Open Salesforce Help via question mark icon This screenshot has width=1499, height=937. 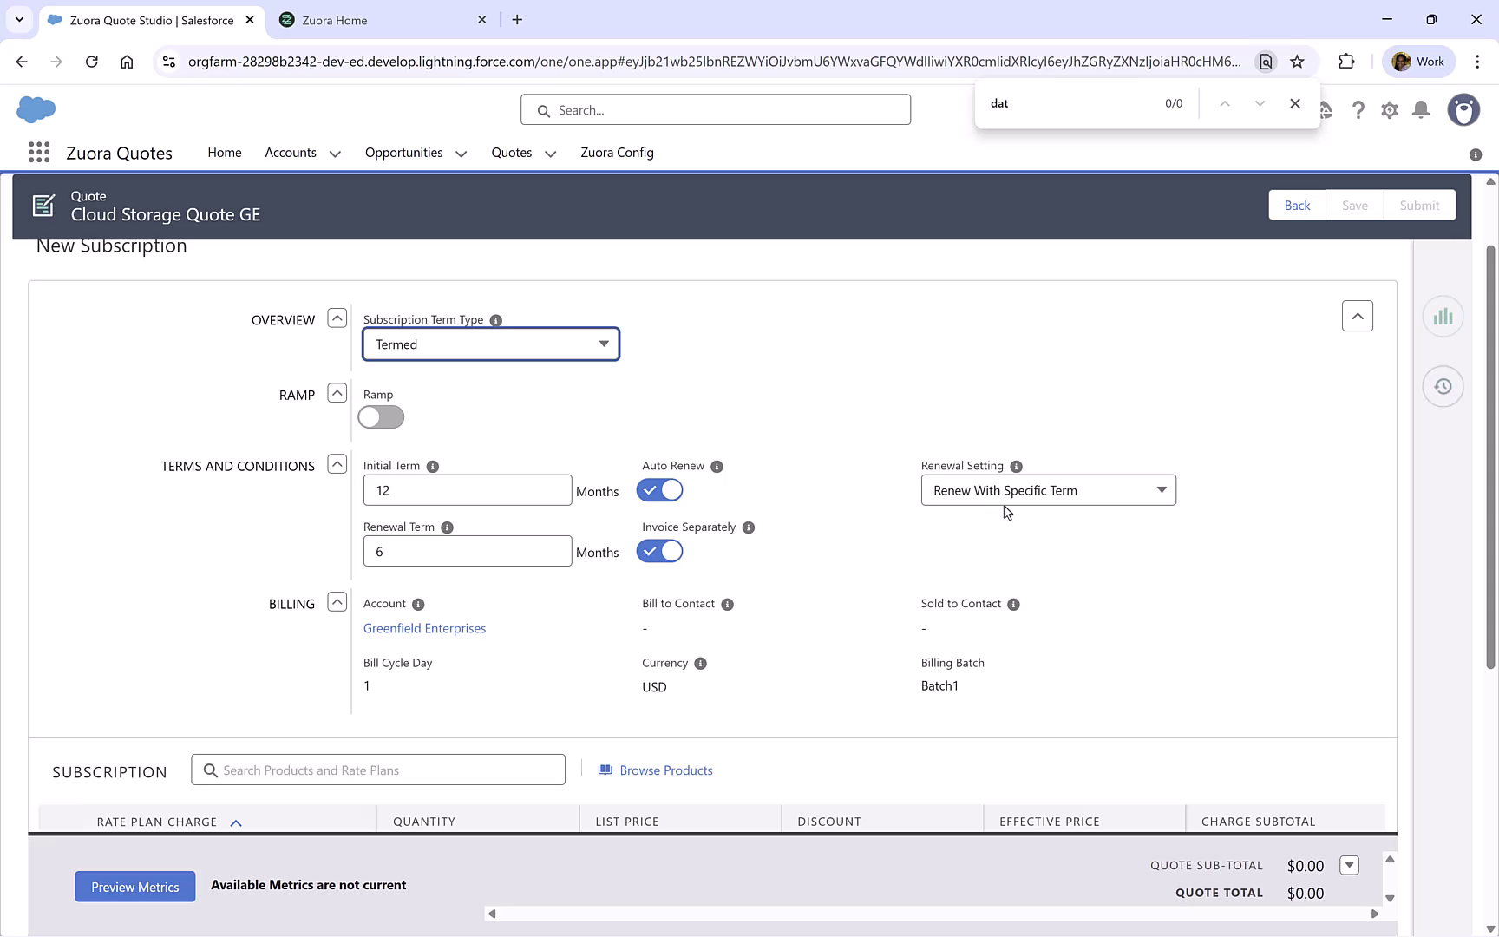1358,109
